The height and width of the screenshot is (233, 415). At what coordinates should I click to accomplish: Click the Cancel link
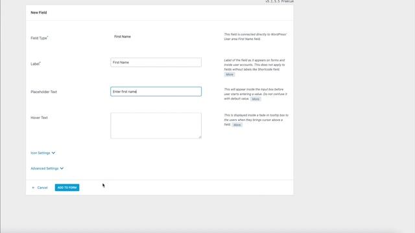(42, 188)
